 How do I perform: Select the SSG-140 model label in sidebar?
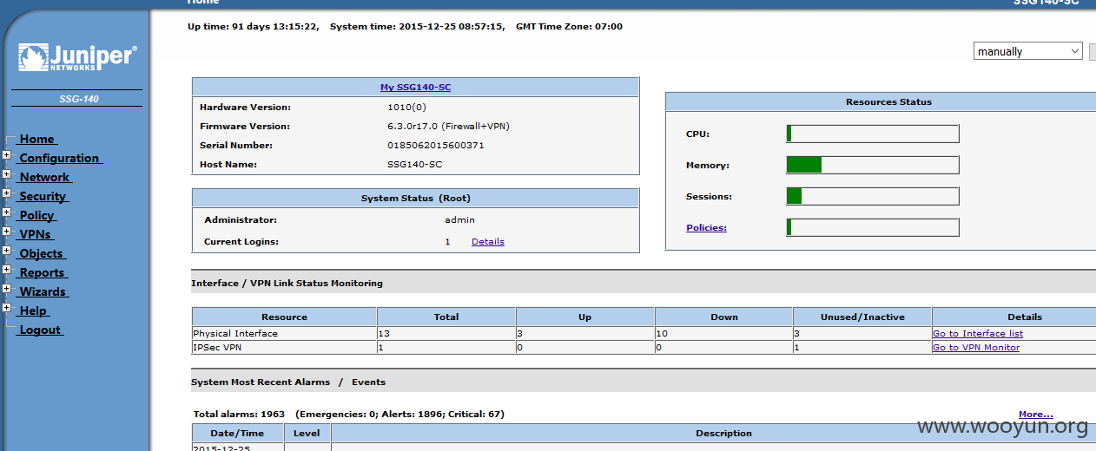click(x=79, y=99)
